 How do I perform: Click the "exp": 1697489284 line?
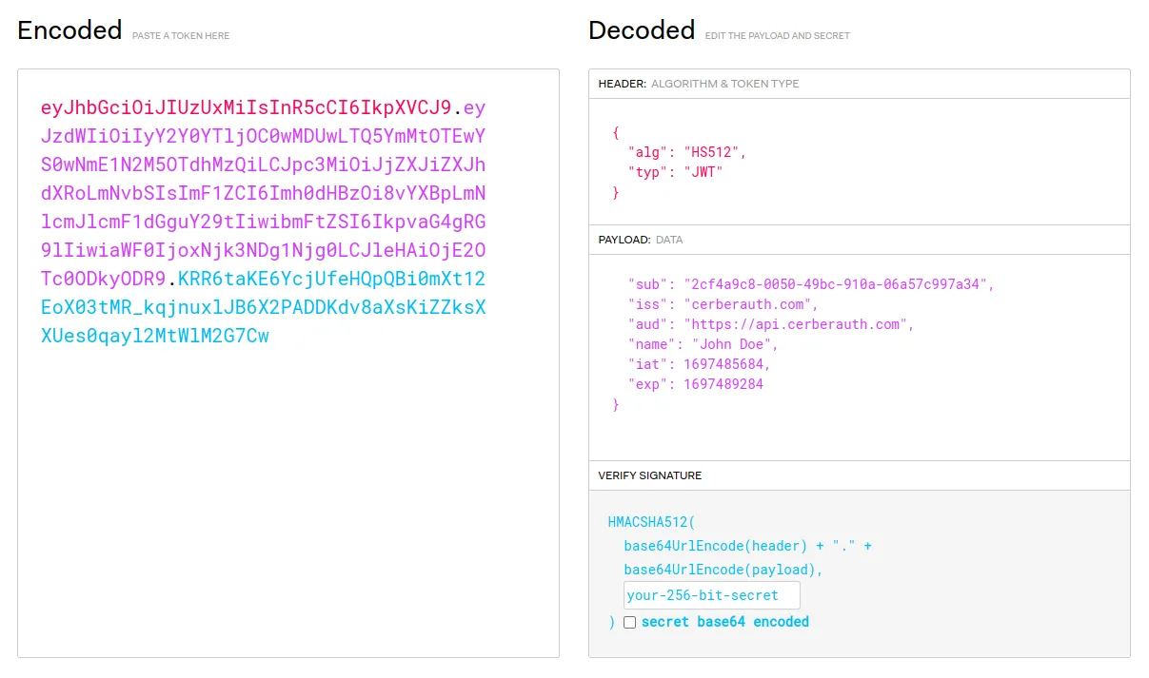tap(696, 384)
